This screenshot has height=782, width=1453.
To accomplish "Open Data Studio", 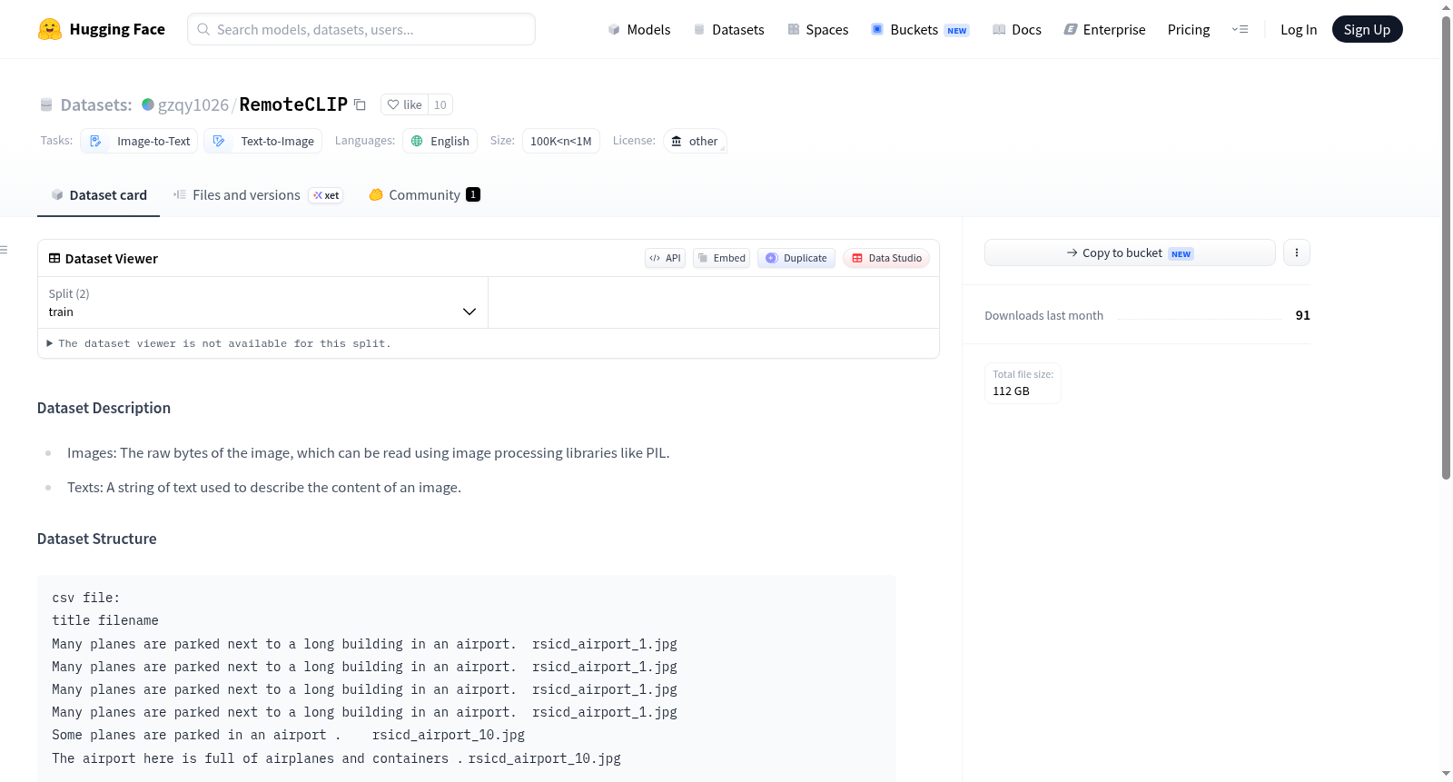I will tap(886, 258).
